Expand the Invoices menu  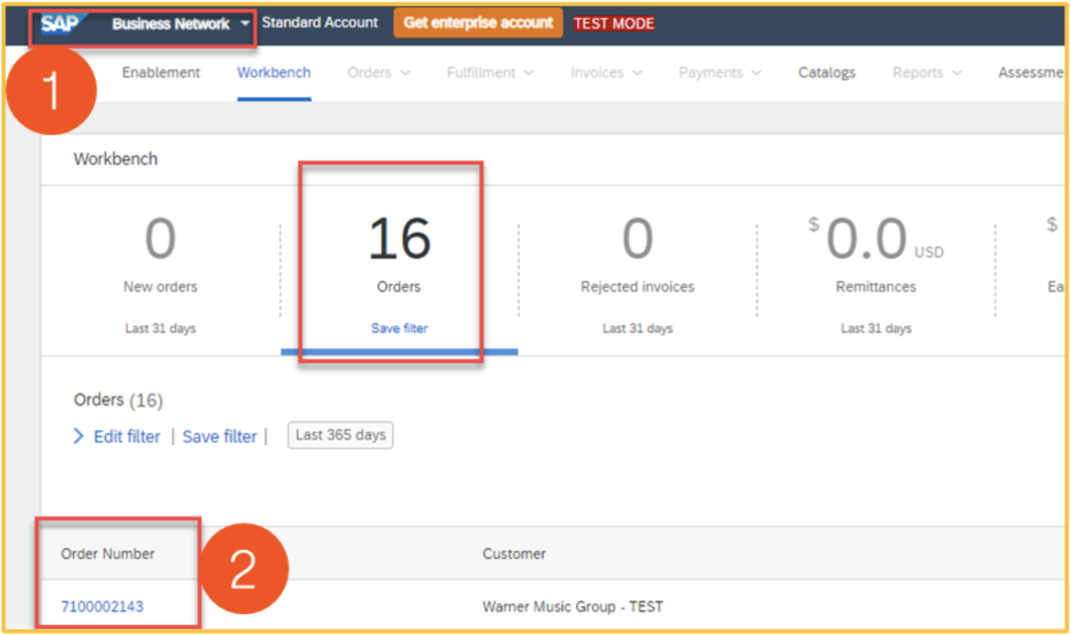coord(605,72)
